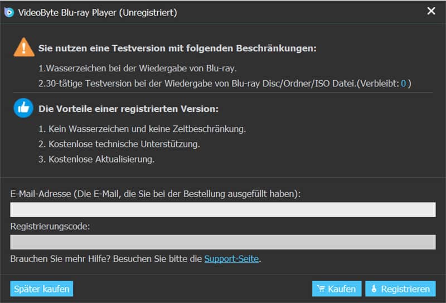
Task: Click the window title 'VideoByte Blu-ray Player (Unregistriert)'
Action: (98, 12)
